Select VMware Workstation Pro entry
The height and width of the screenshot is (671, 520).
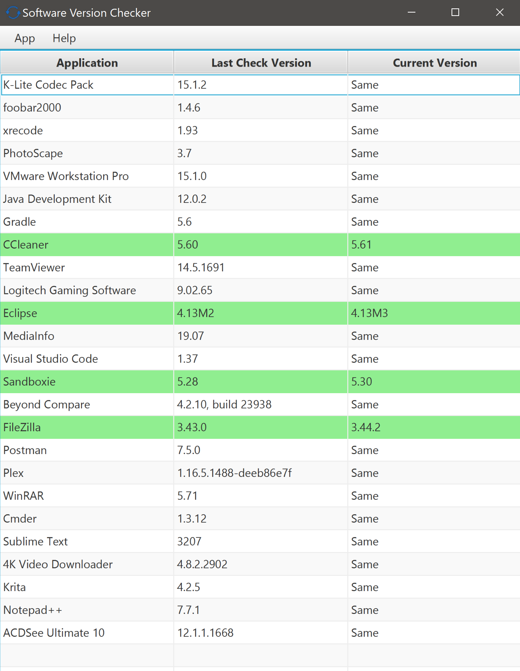pyautogui.click(x=260, y=176)
